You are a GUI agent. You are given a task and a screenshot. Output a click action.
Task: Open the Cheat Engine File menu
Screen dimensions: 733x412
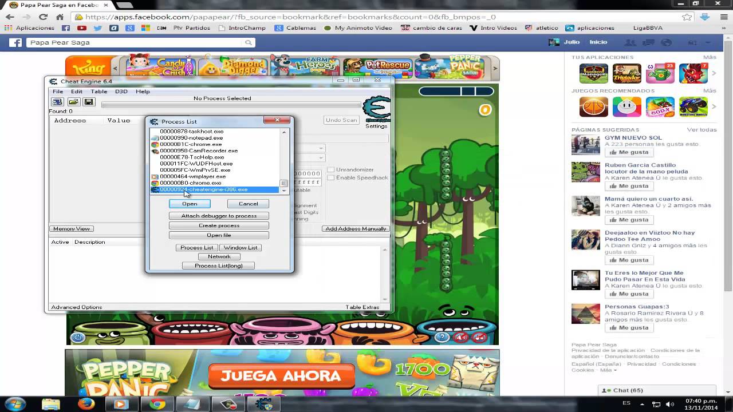pyautogui.click(x=58, y=92)
